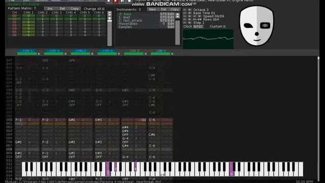The image size is (325, 183).
Task: Toggle the Custom clock checkbox
Action: (x=224, y=26)
